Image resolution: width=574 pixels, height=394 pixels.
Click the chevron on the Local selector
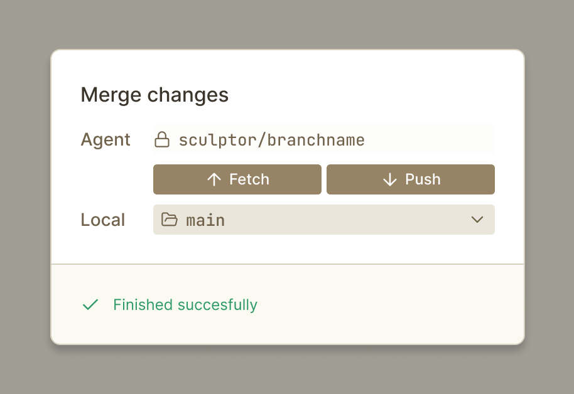[x=477, y=220]
